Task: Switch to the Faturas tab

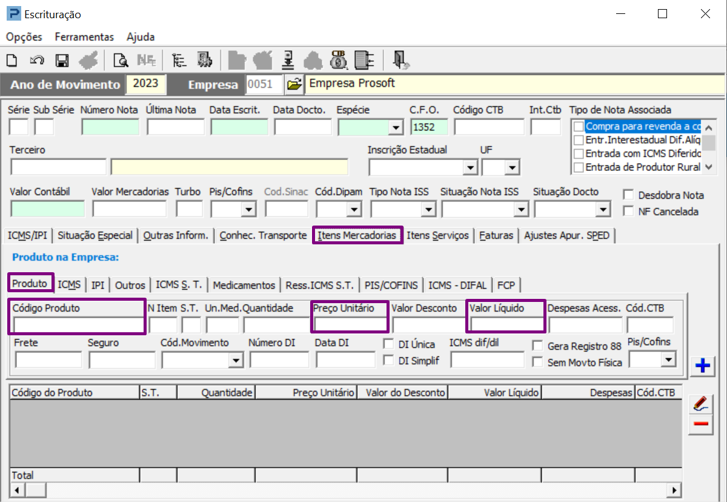Action: pos(496,235)
